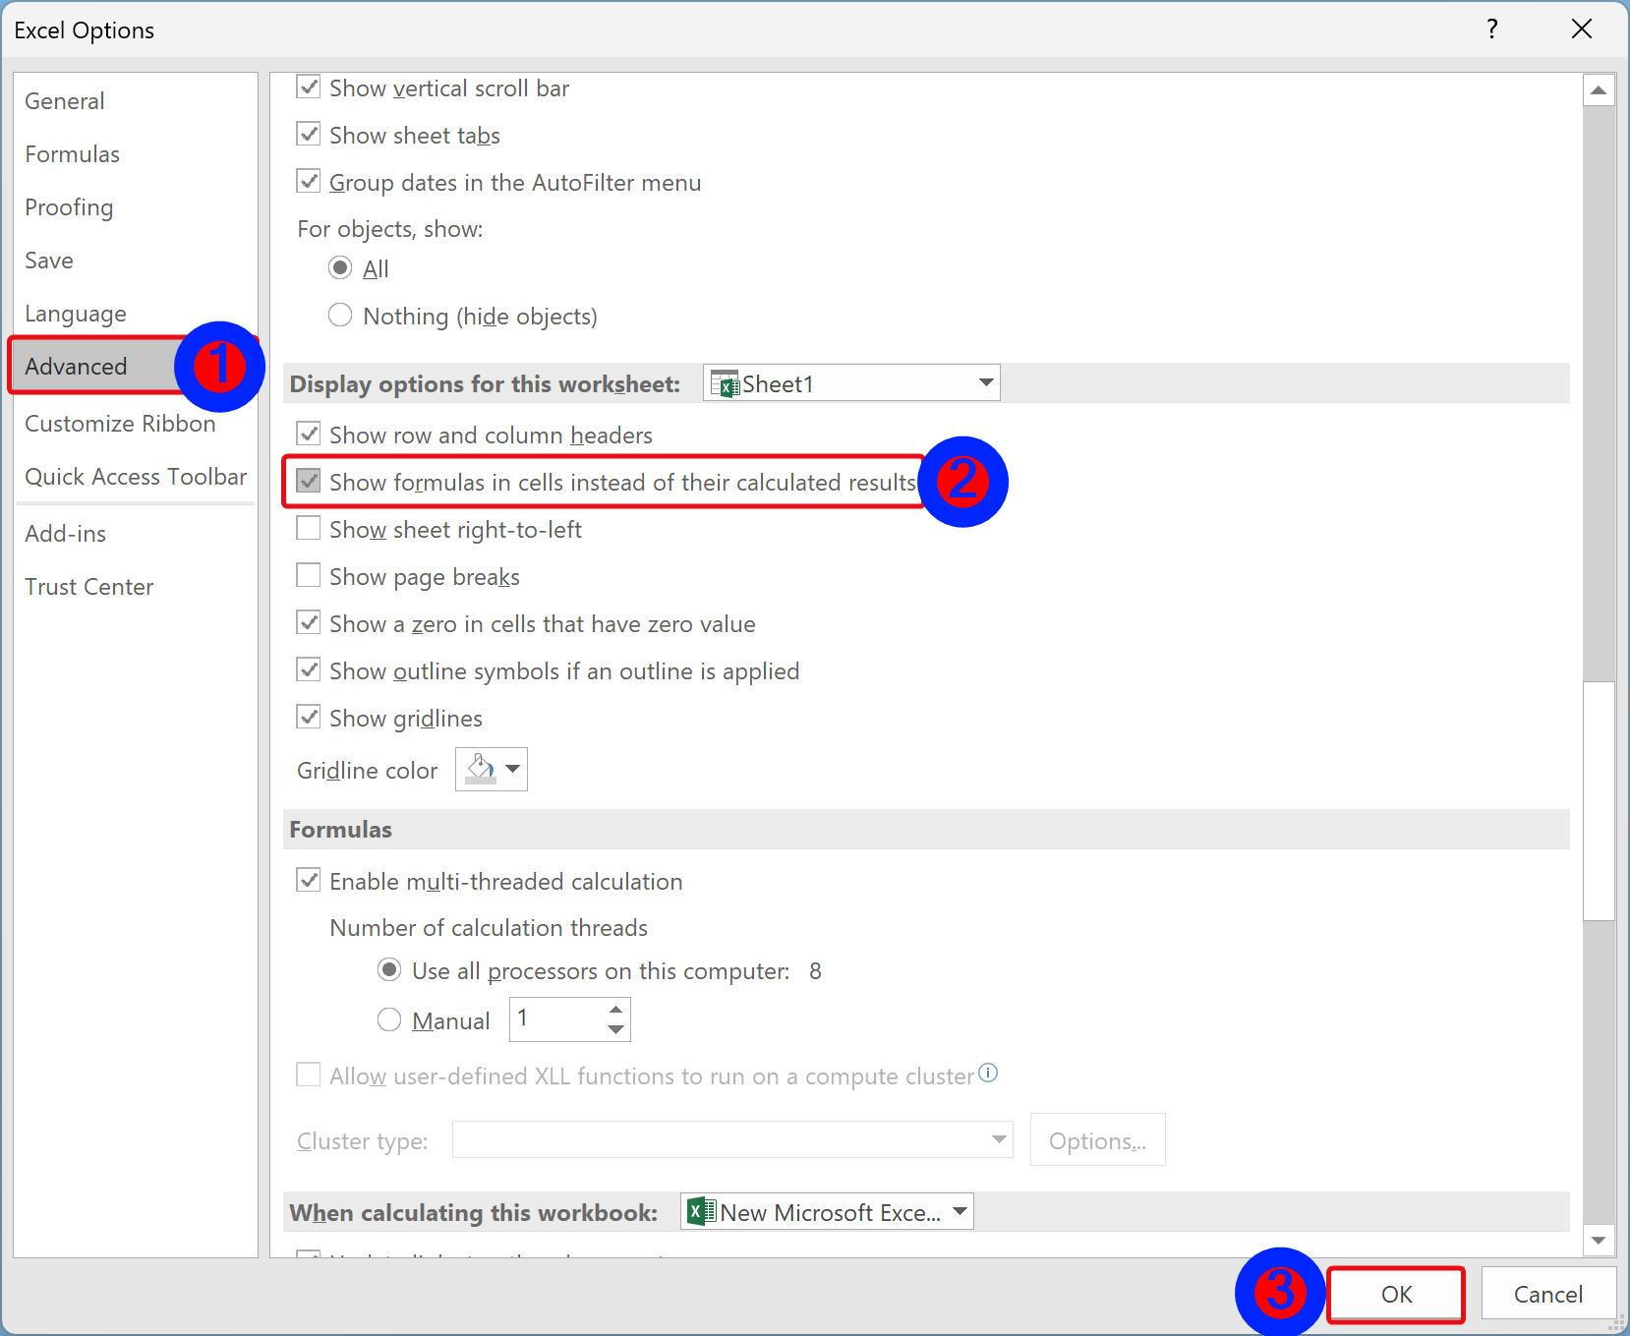Open the Quick Access Toolbar category
Image resolution: width=1630 pixels, height=1336 pixels.
(x=136, y=477)
